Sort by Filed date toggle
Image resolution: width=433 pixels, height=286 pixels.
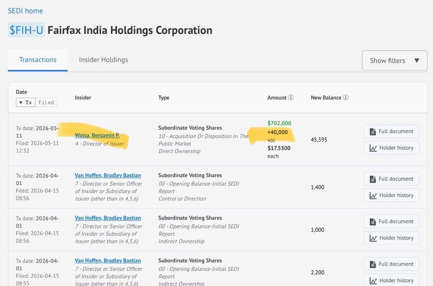tap(46, 102)
